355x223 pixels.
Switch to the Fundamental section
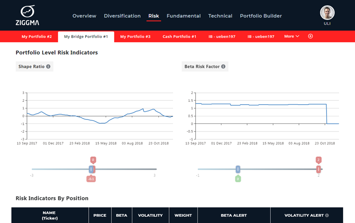tap(184, 16)
